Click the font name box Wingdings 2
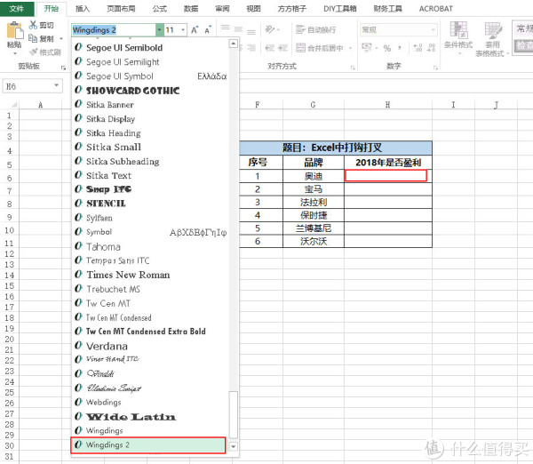This screenshot has height=464, width=533. click(114, 30)
